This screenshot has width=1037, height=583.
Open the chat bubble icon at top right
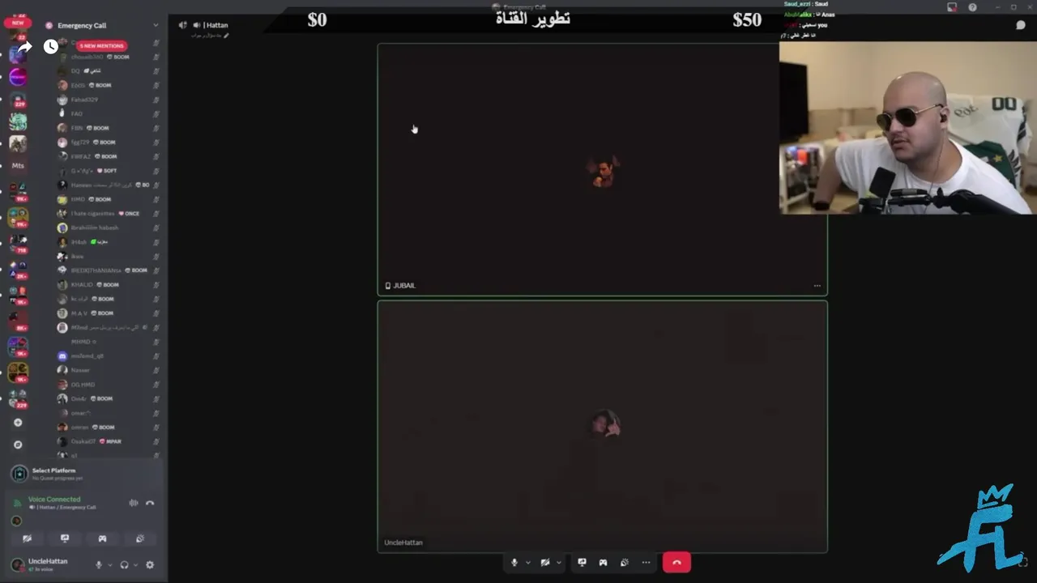tap(1021, 25)
